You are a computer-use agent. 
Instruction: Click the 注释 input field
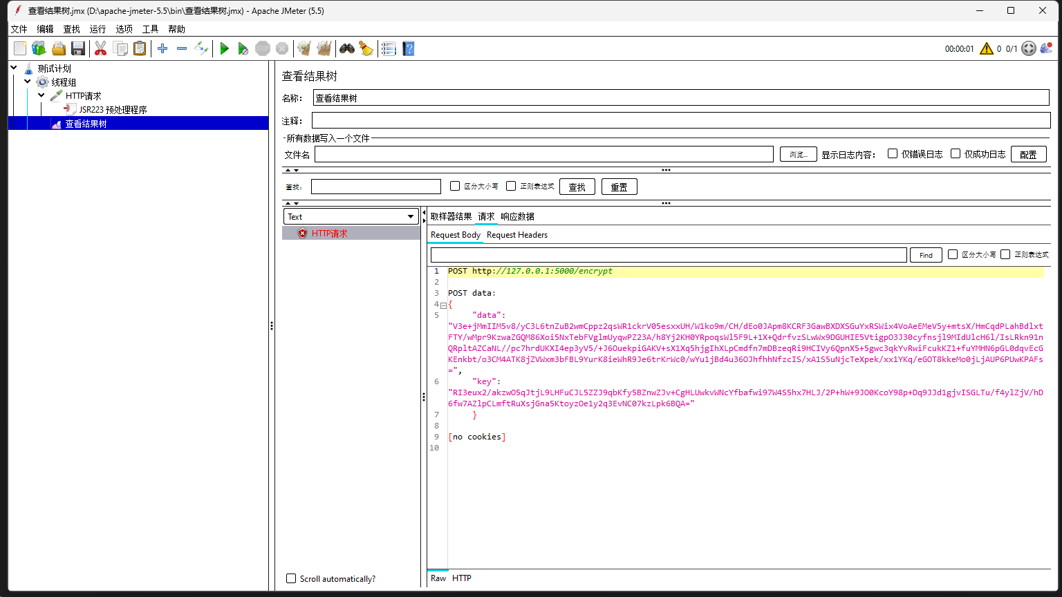point(681,120)
